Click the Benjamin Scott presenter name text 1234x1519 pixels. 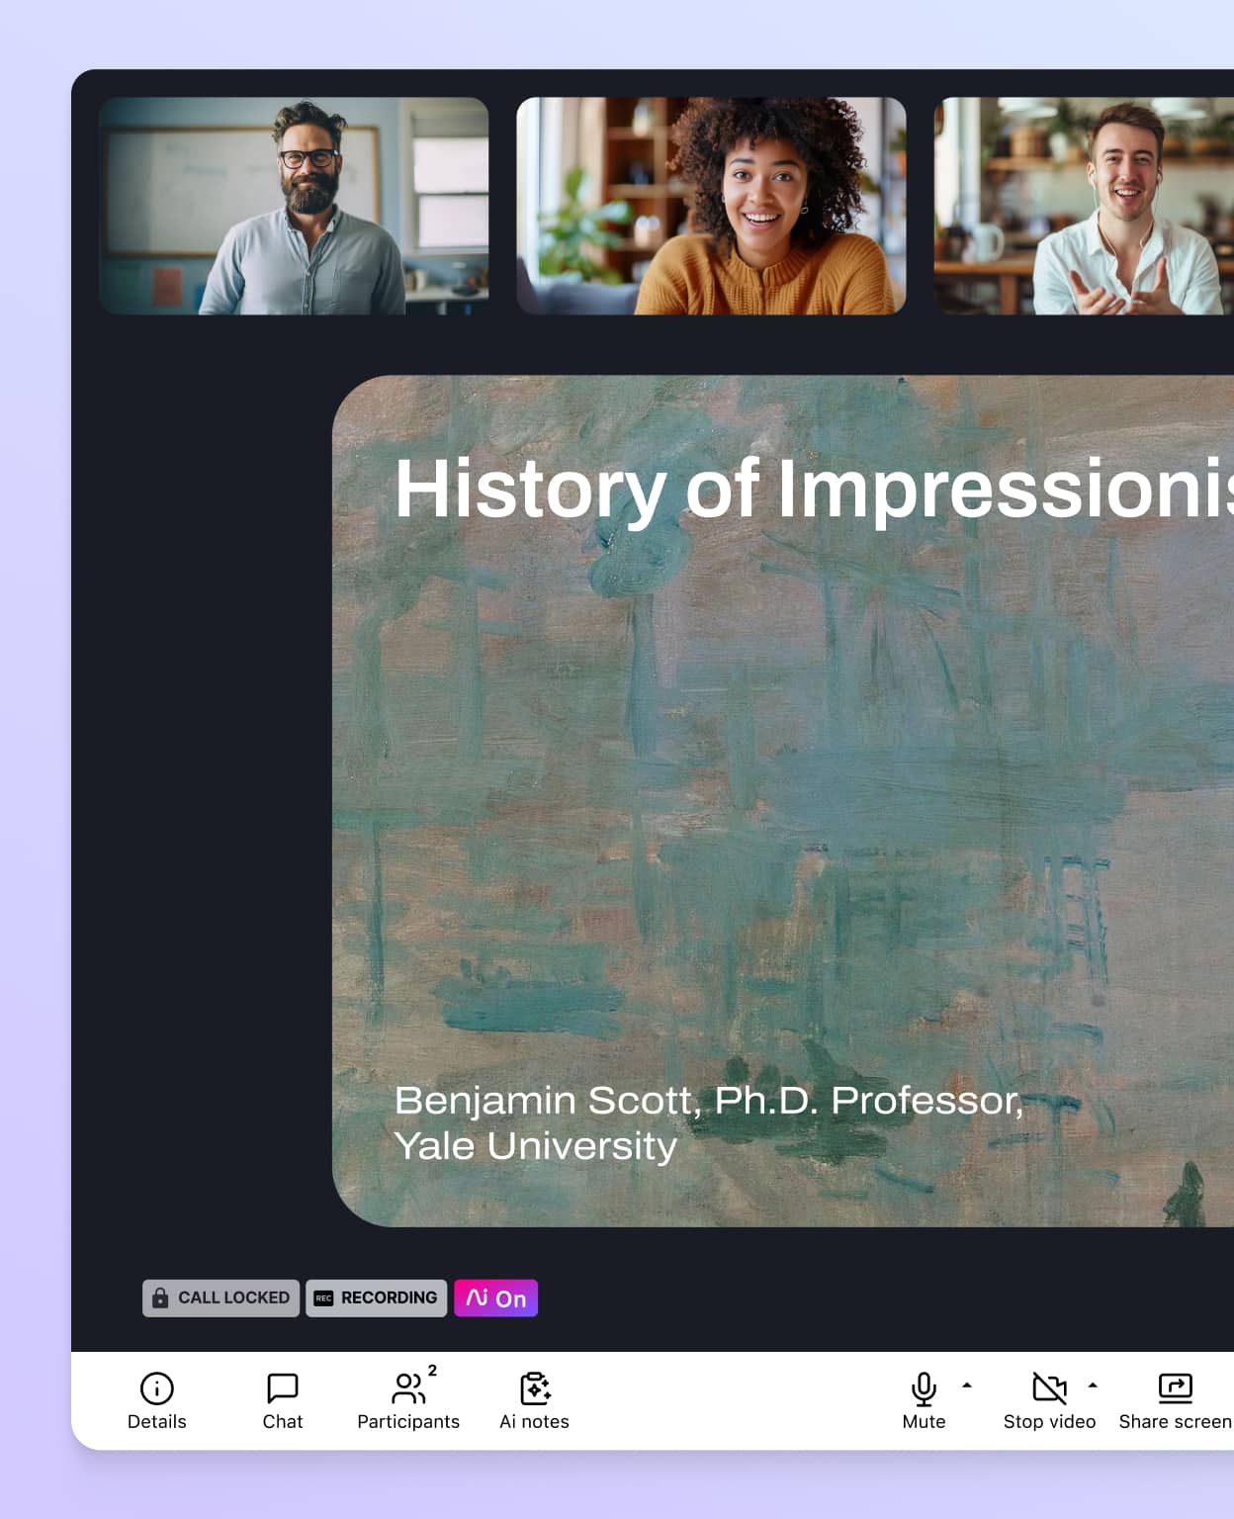pos(708,1101)
